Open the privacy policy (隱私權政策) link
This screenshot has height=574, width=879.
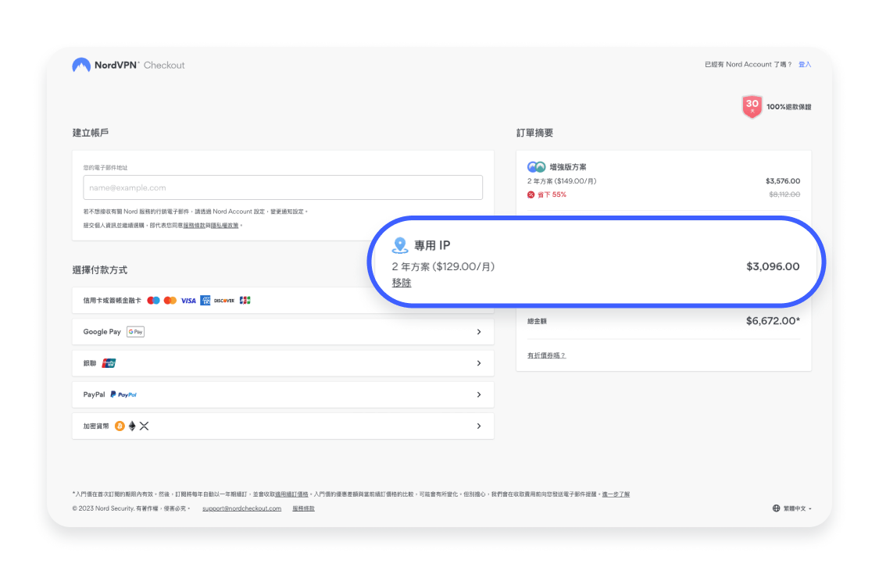pos(225,226)
